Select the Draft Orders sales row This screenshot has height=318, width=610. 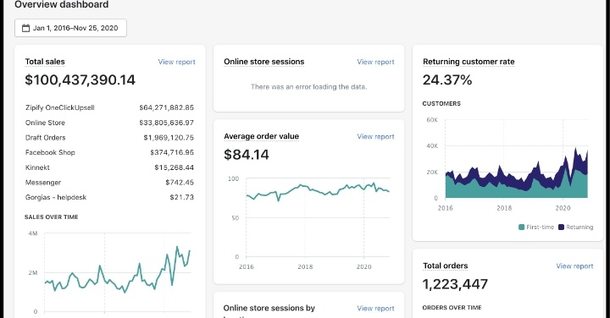[x=109, y=138]
